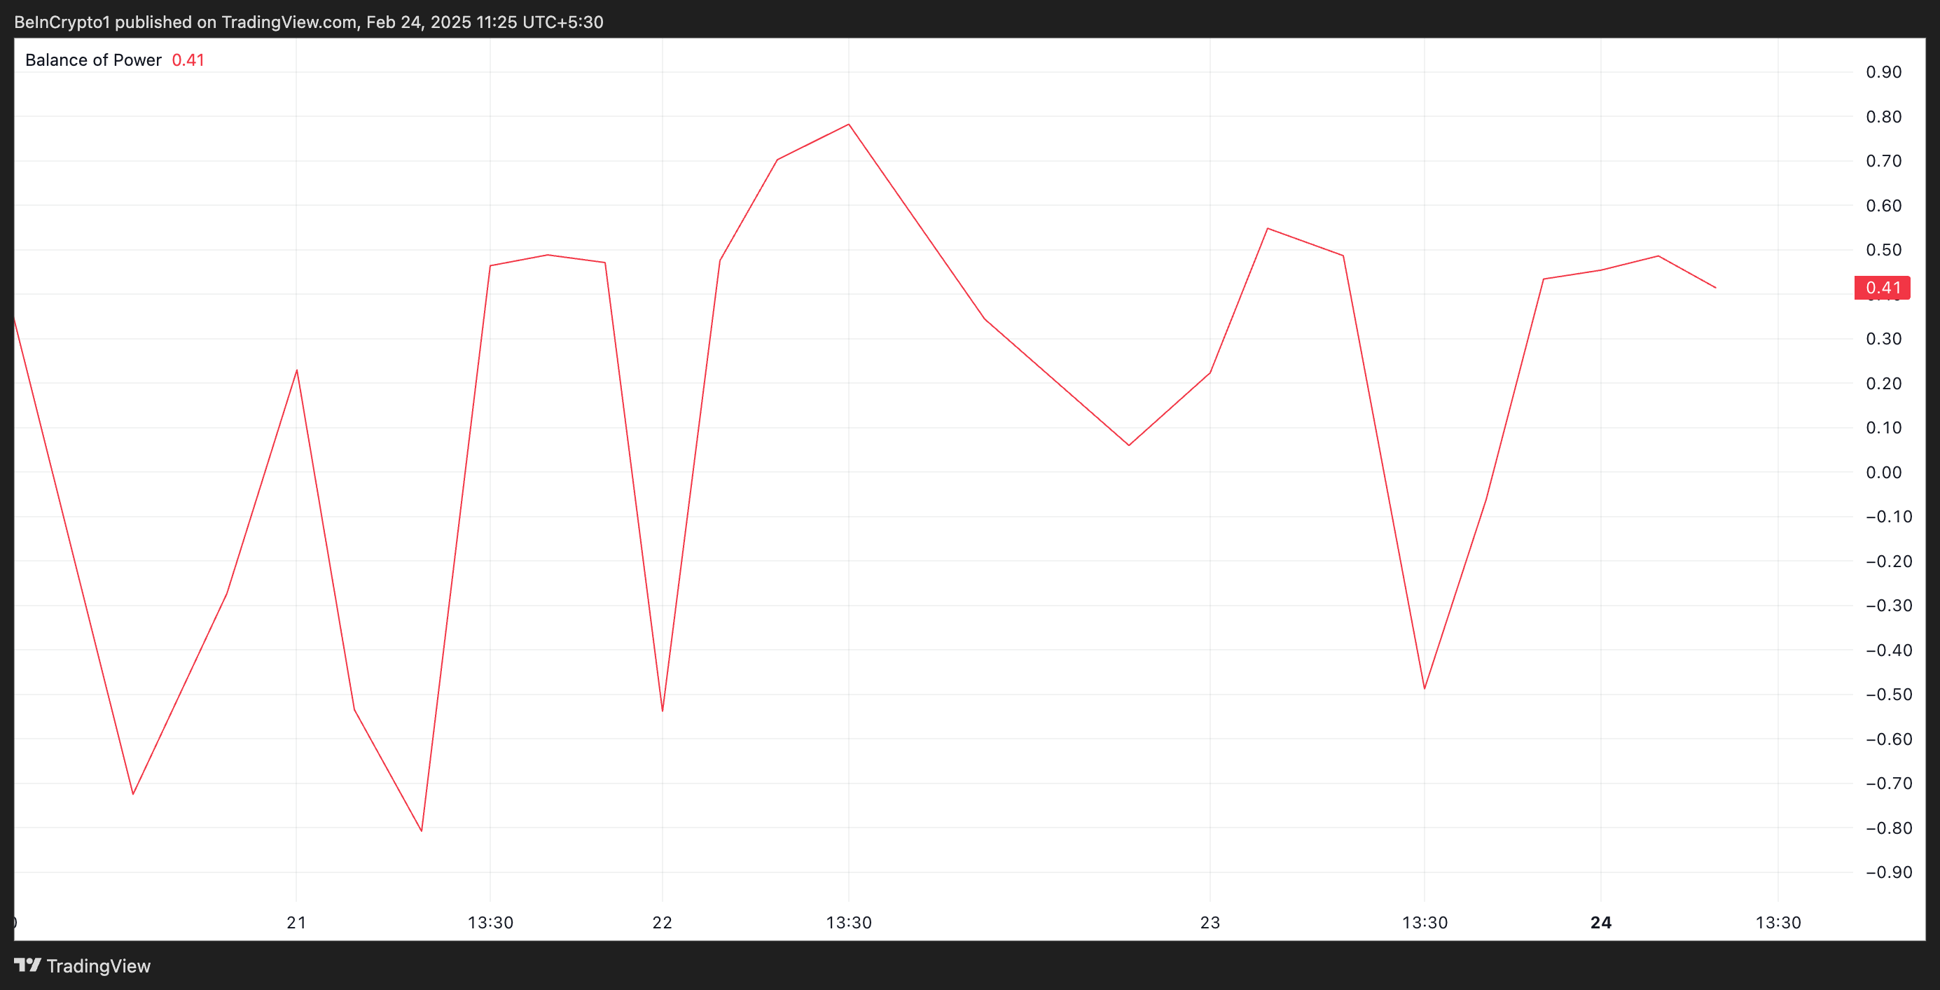Click the last 13:30 time label
1940x990 pixels.
tap(1778, 923)
